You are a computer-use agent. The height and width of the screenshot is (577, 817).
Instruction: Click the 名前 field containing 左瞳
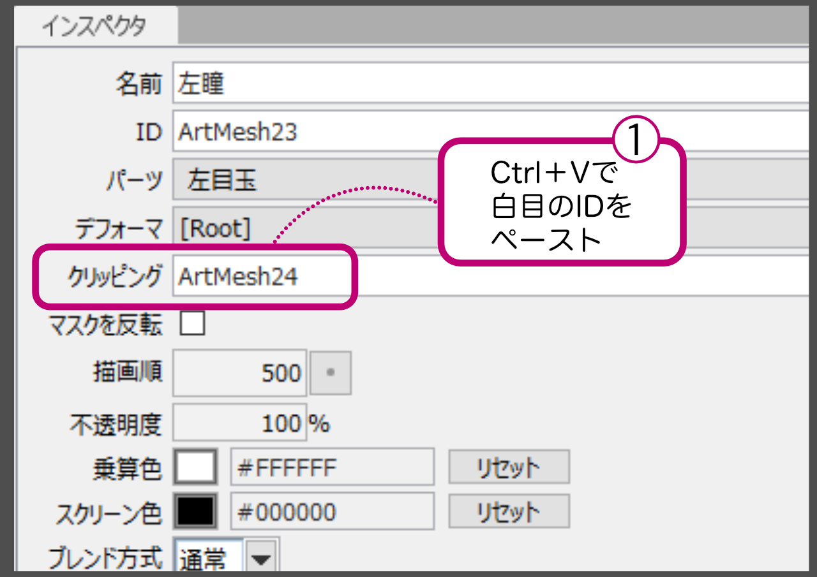click(485, 84)
